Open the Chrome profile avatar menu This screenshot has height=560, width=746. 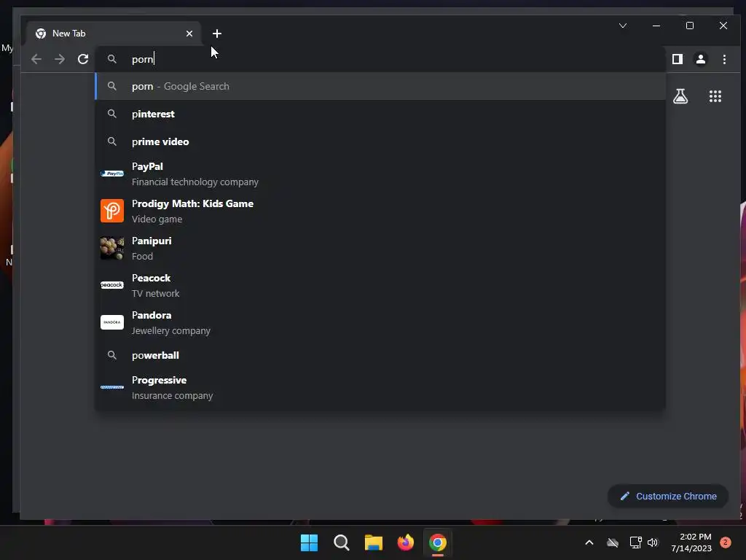701,59
